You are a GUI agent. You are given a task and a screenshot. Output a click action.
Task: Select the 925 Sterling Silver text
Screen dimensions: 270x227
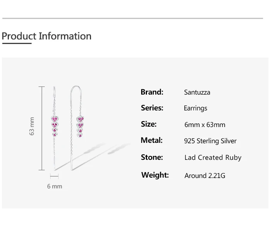(210, 141)
